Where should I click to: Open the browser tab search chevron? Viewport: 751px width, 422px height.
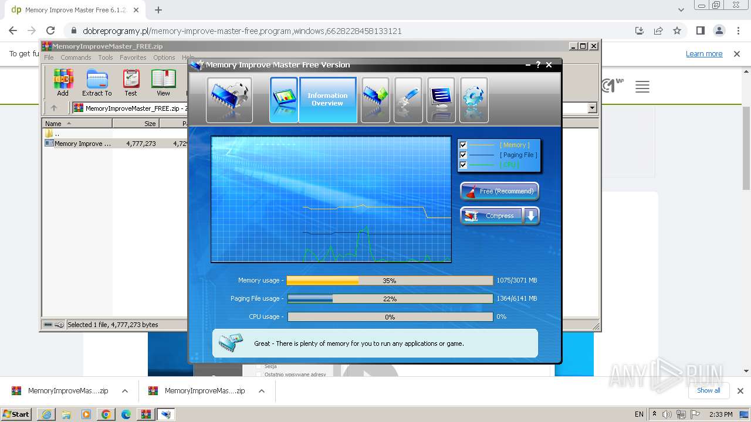(681, 10)
